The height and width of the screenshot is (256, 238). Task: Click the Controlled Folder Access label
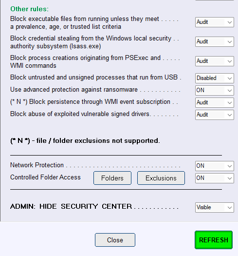coord(45,177)
